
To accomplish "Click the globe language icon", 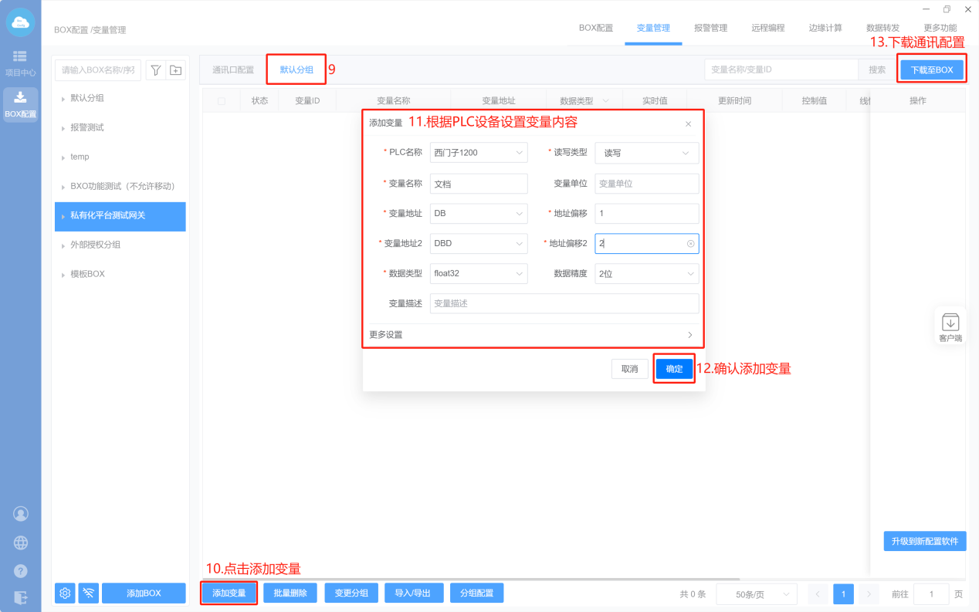I will [21, 543].
